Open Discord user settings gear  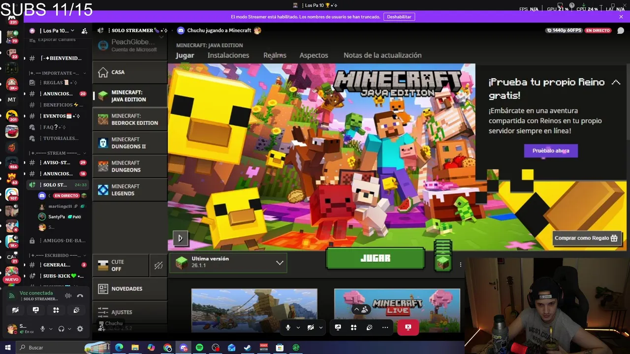(80, 328)
